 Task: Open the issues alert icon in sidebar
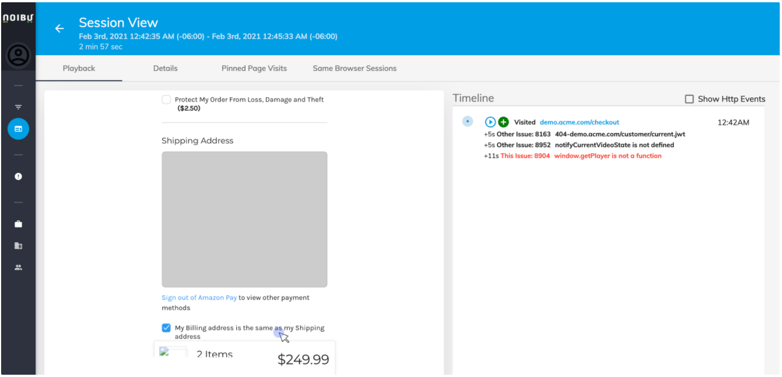point(18,177)
